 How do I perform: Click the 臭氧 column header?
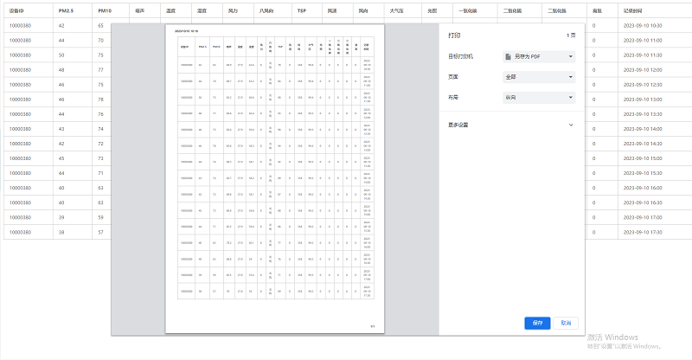[x=598, y=11]
